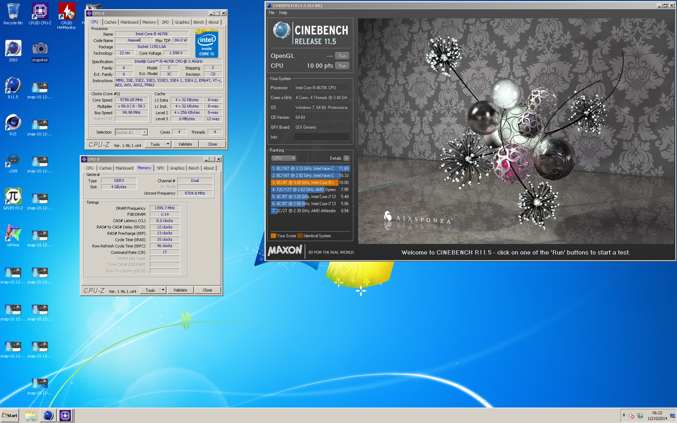Select the 2003 desktop shortcut
This screenshot has height=423, width=677.
click(13, 51)
